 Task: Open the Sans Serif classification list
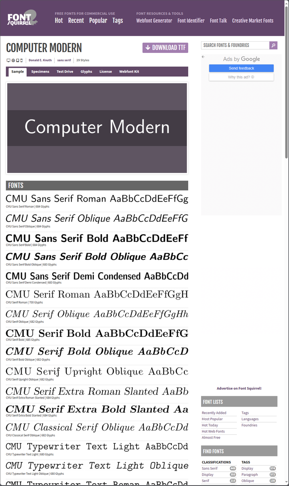click(210, 468)
